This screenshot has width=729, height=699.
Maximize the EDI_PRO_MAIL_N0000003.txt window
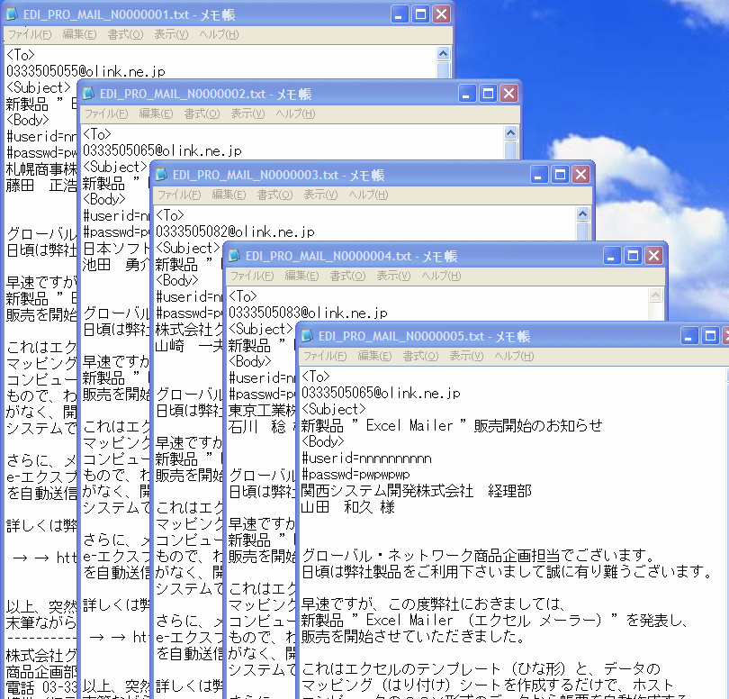pos(560,175)
